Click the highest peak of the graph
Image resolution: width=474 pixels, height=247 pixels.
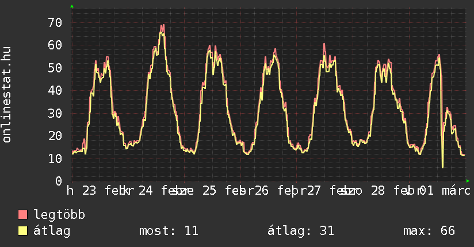(x=163, y=26)
